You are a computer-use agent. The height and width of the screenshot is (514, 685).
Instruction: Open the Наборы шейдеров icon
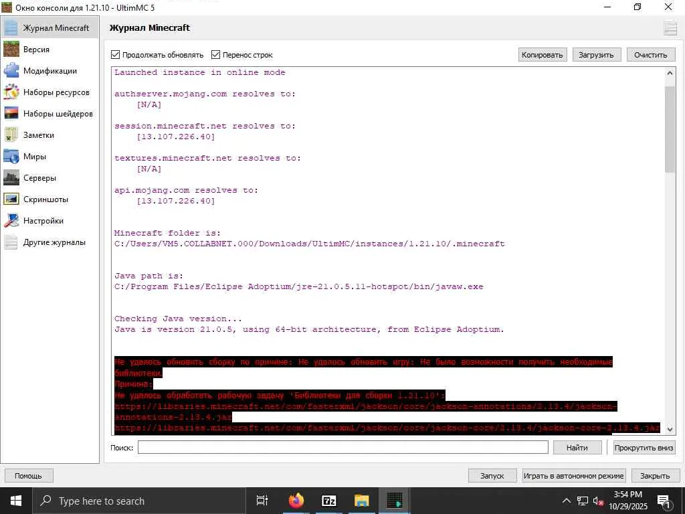click(x=11, y=114)
